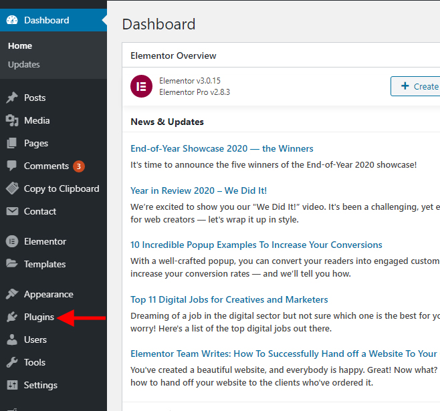Click the Appearance paintbrush icon

12,294
